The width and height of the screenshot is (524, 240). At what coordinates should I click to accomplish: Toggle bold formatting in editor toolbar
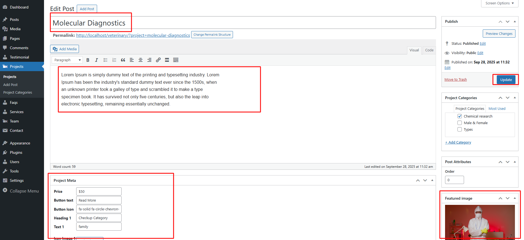coord(88,60)
